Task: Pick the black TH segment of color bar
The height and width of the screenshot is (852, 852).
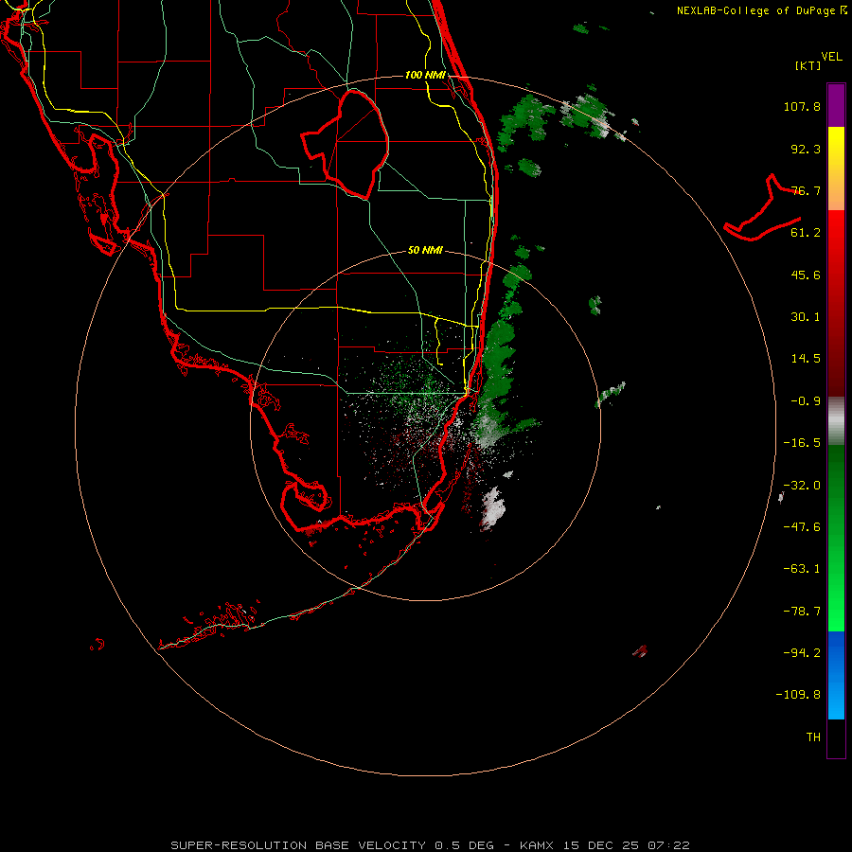Action: tap(836, 738)
